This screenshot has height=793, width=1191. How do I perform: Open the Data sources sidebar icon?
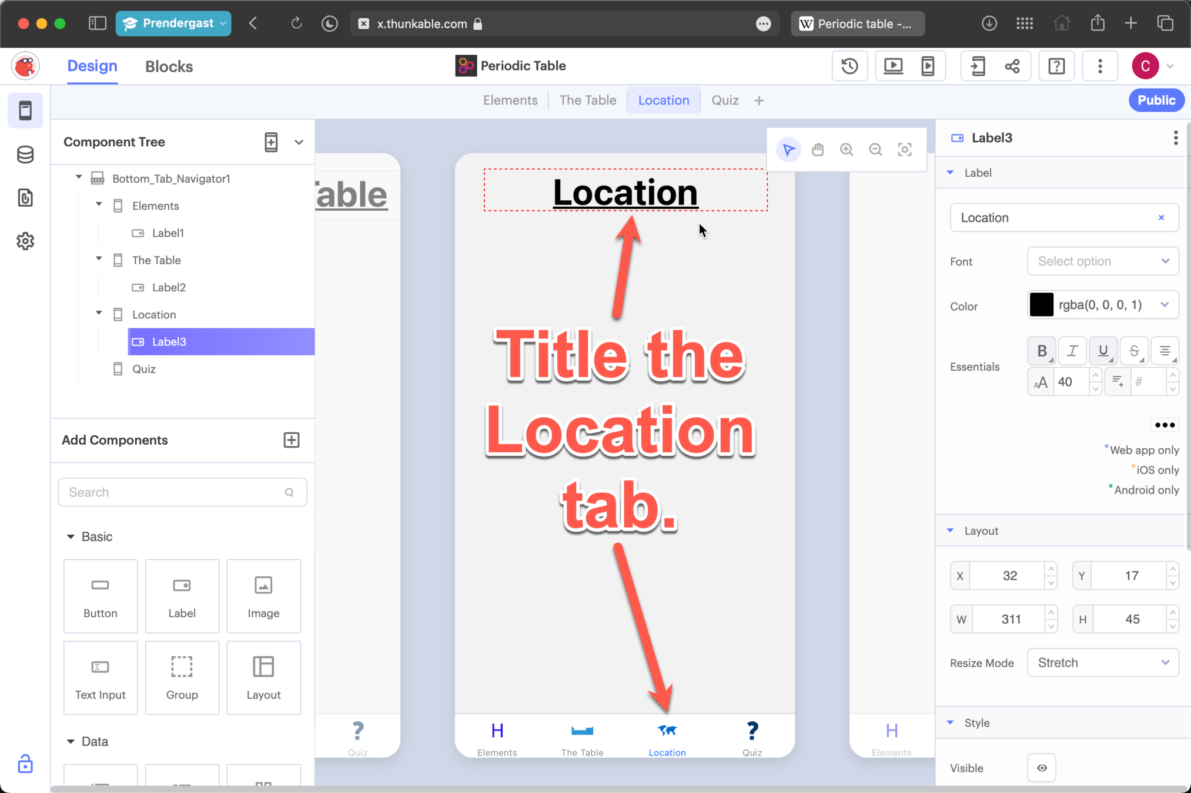tap(25, 154)
